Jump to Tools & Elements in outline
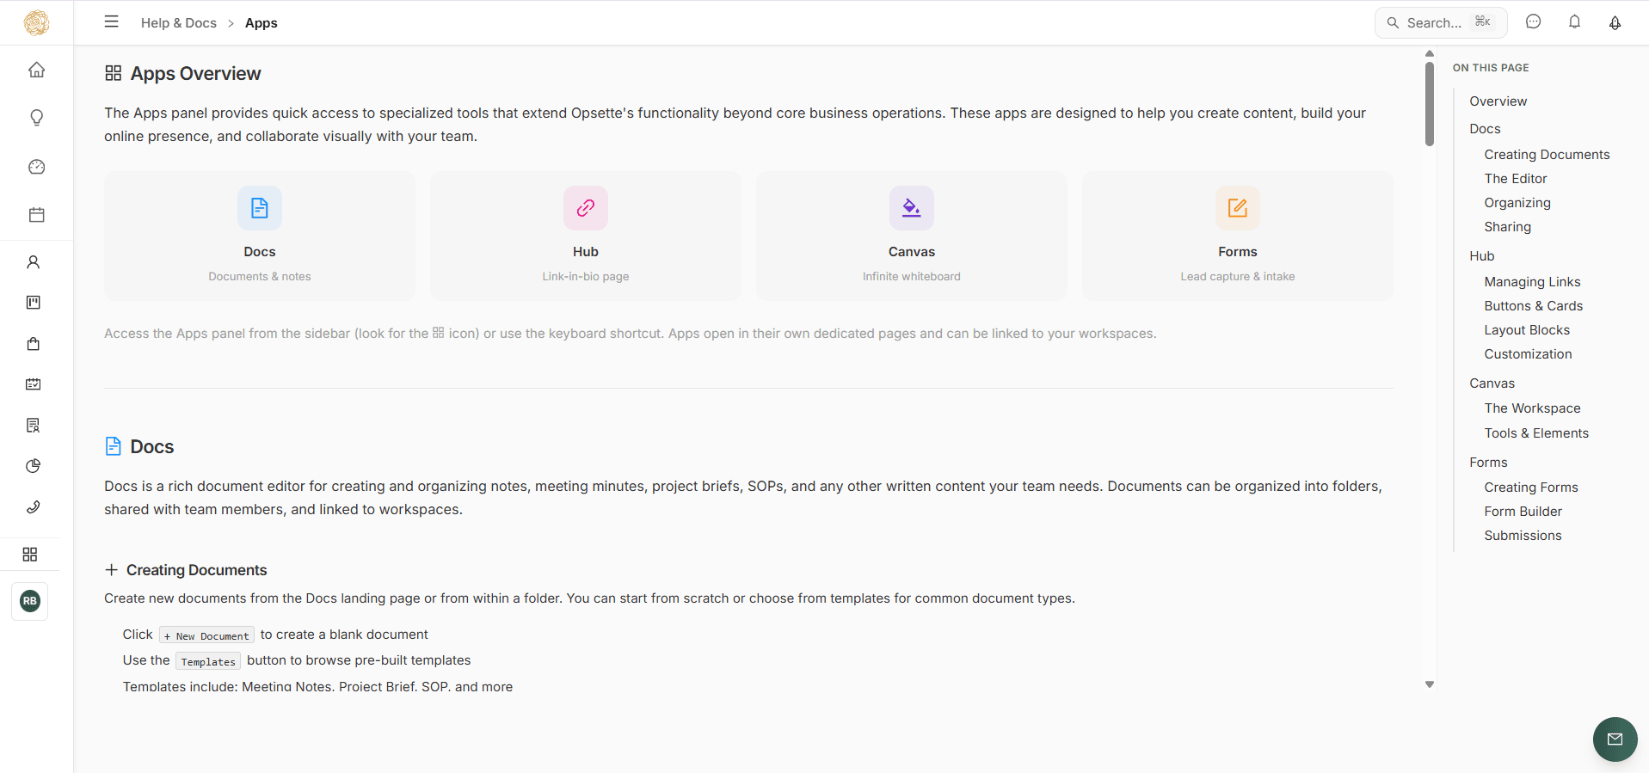1649x773 pixels. 1536,433
